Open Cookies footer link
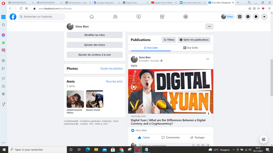Image resolution: width=273 pixels, height=153 pixels. pyautogui.click(x=84, y=124)
